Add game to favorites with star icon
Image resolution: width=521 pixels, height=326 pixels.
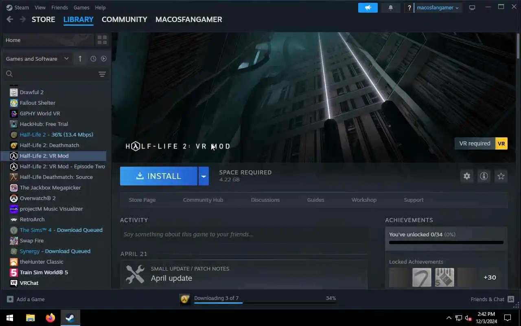501,176
